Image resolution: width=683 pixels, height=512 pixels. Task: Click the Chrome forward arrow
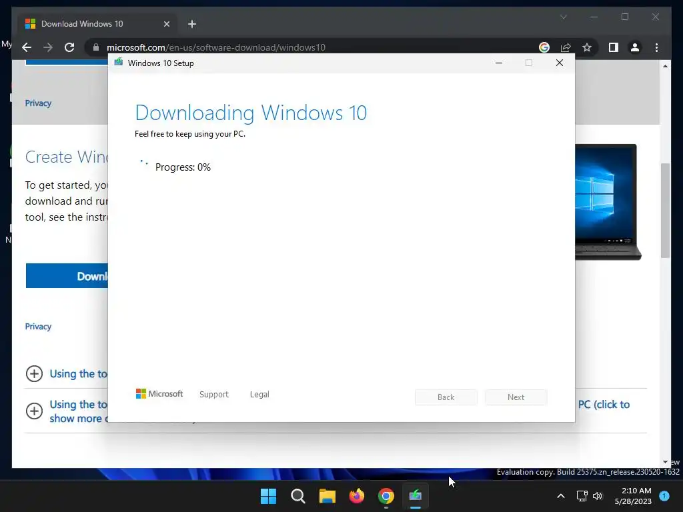coord(48,47)
